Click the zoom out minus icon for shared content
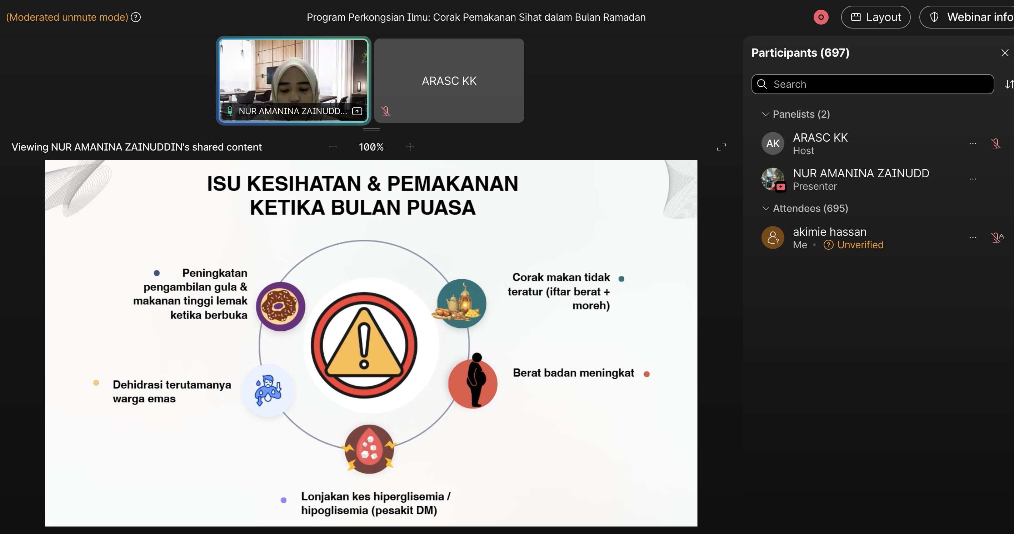 coord(333,147)
